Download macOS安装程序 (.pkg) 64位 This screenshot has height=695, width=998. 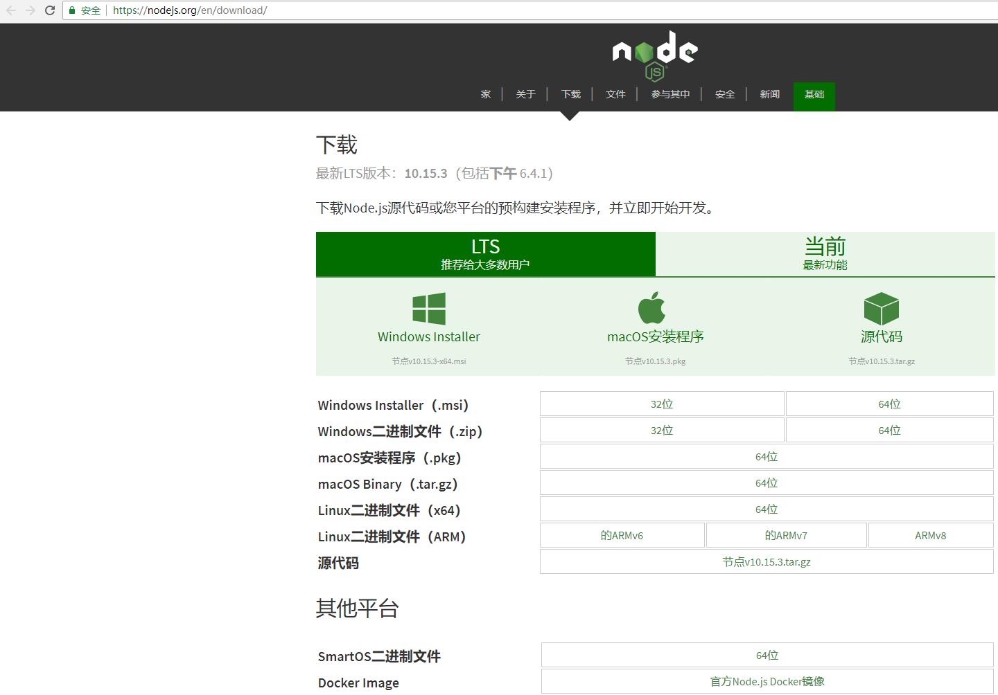pos(767,457)
